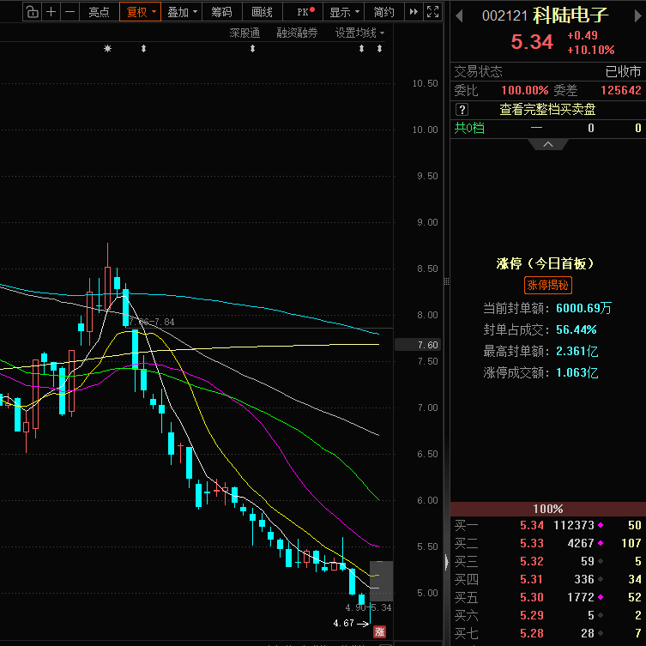Click 当前封单额 value 6000.69万
646x646 pixels.
[x=583, y=308]
